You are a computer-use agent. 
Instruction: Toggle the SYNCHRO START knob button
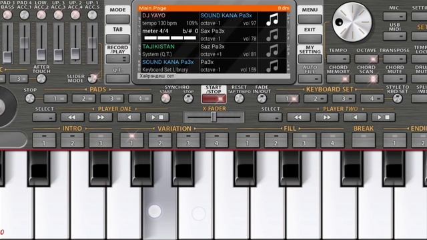click(165, 99)
